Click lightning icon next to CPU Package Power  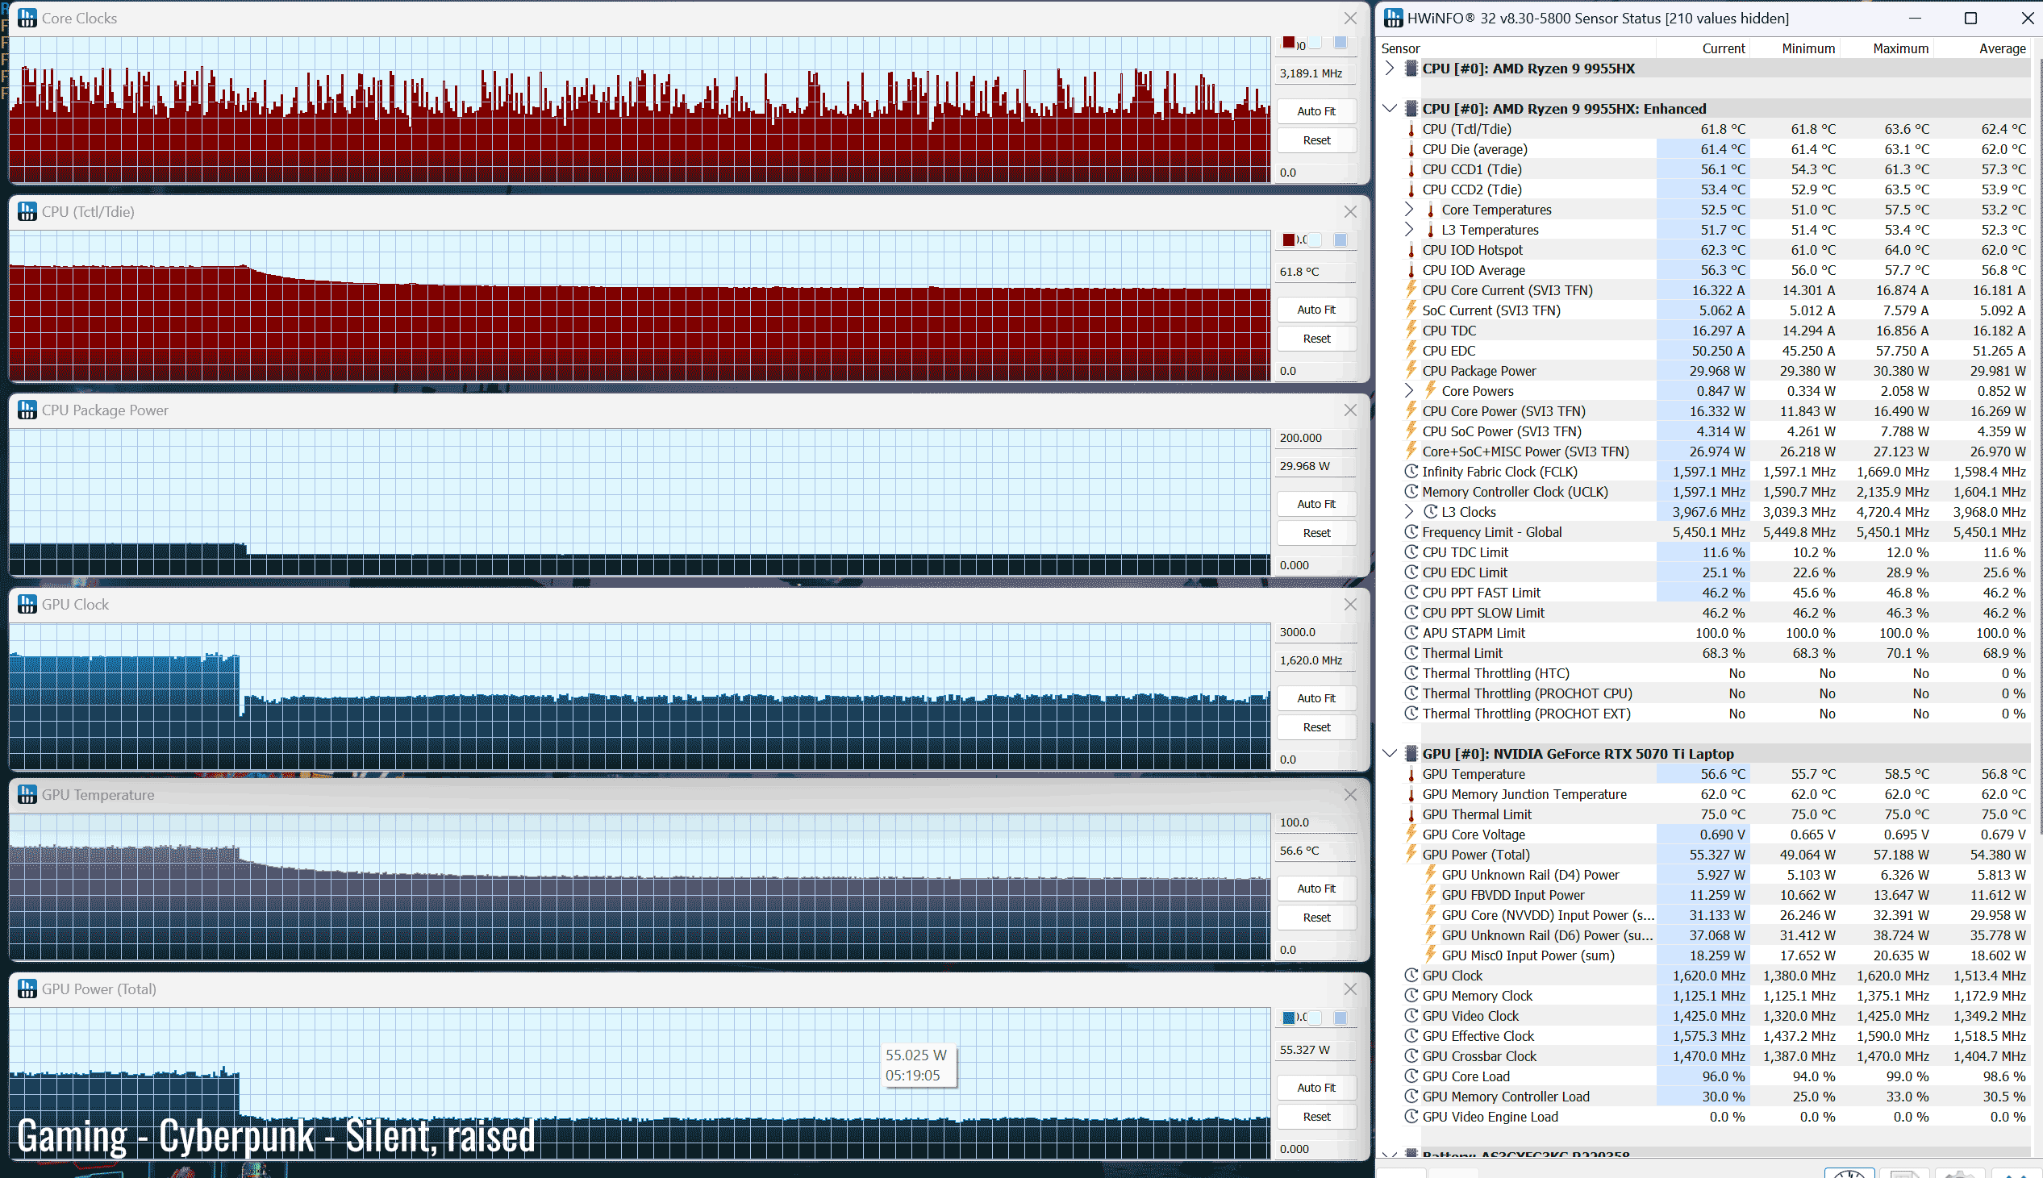pos(1411,371)
